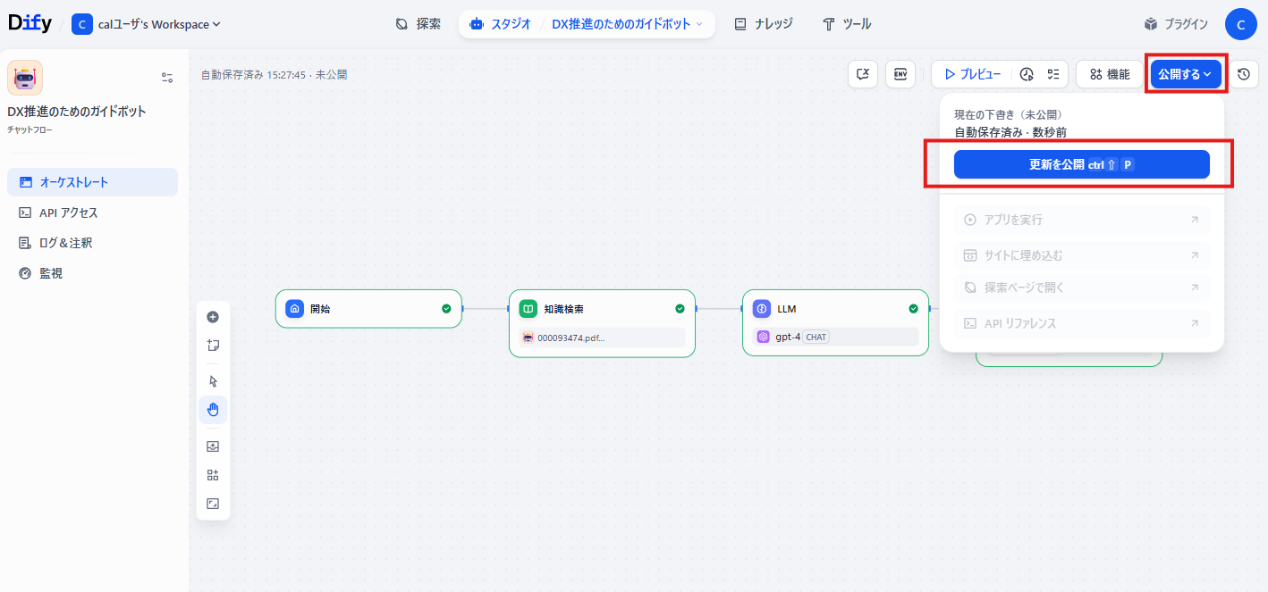Select the green checkmark on the LLM node

pos(912,308)
